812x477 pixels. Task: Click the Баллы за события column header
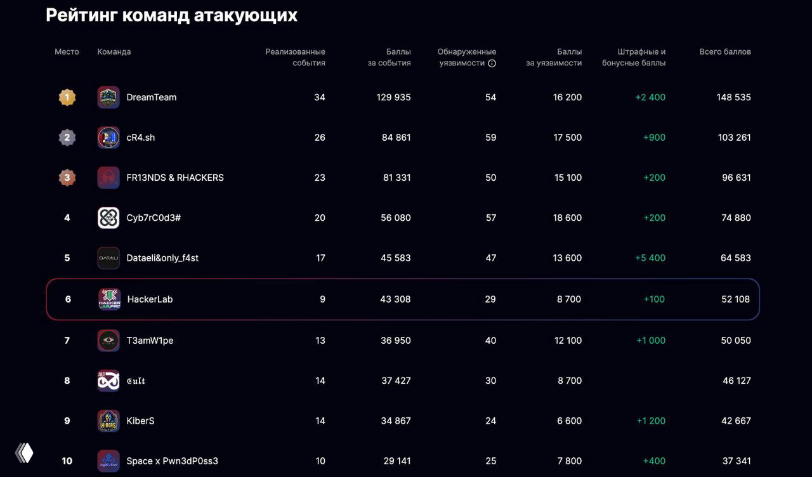pyautogui.click(x=390, y=58)
